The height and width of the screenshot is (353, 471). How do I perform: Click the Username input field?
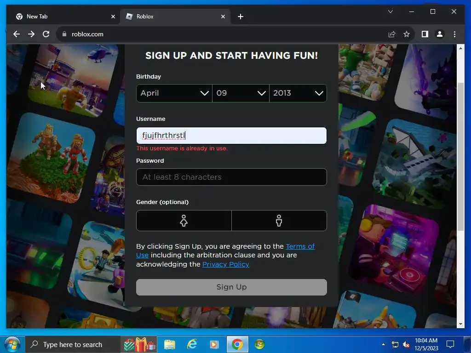[x=231, y=136]
